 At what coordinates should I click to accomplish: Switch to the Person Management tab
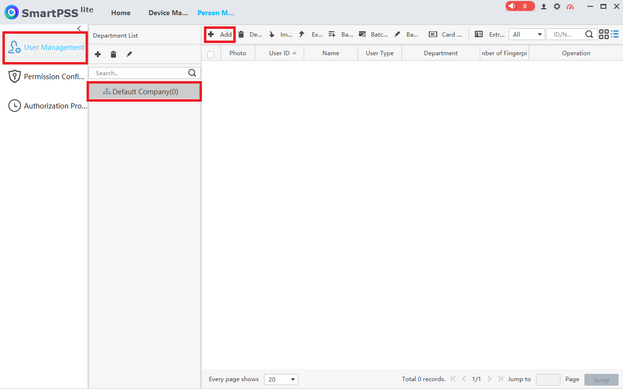tap(216, 13)
